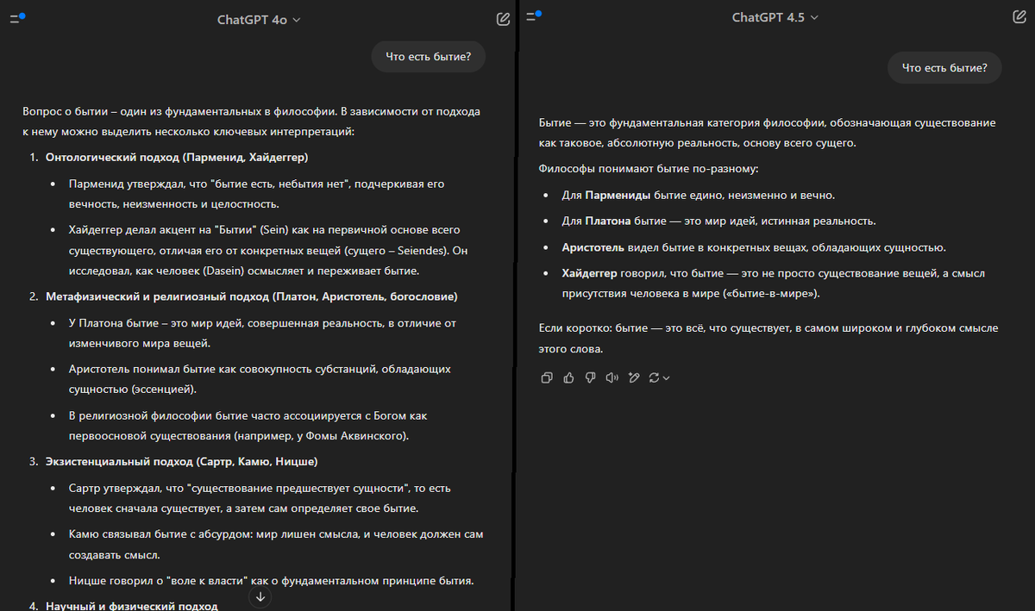Click the bold word 'Пармениды' in 4.5 answer
The image size is (1035, 611).
point(618,195)
